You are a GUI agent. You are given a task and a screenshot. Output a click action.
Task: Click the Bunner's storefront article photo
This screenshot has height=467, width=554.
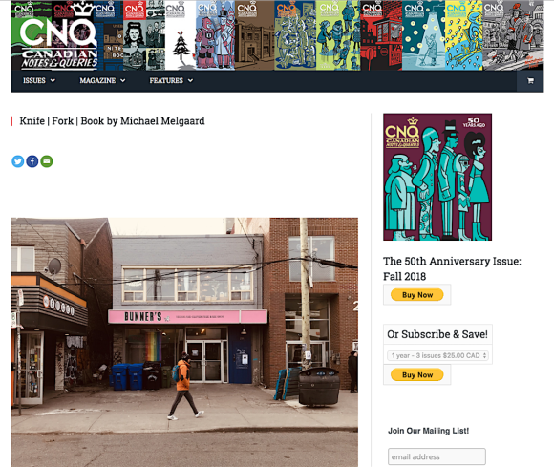pos(184,342)
